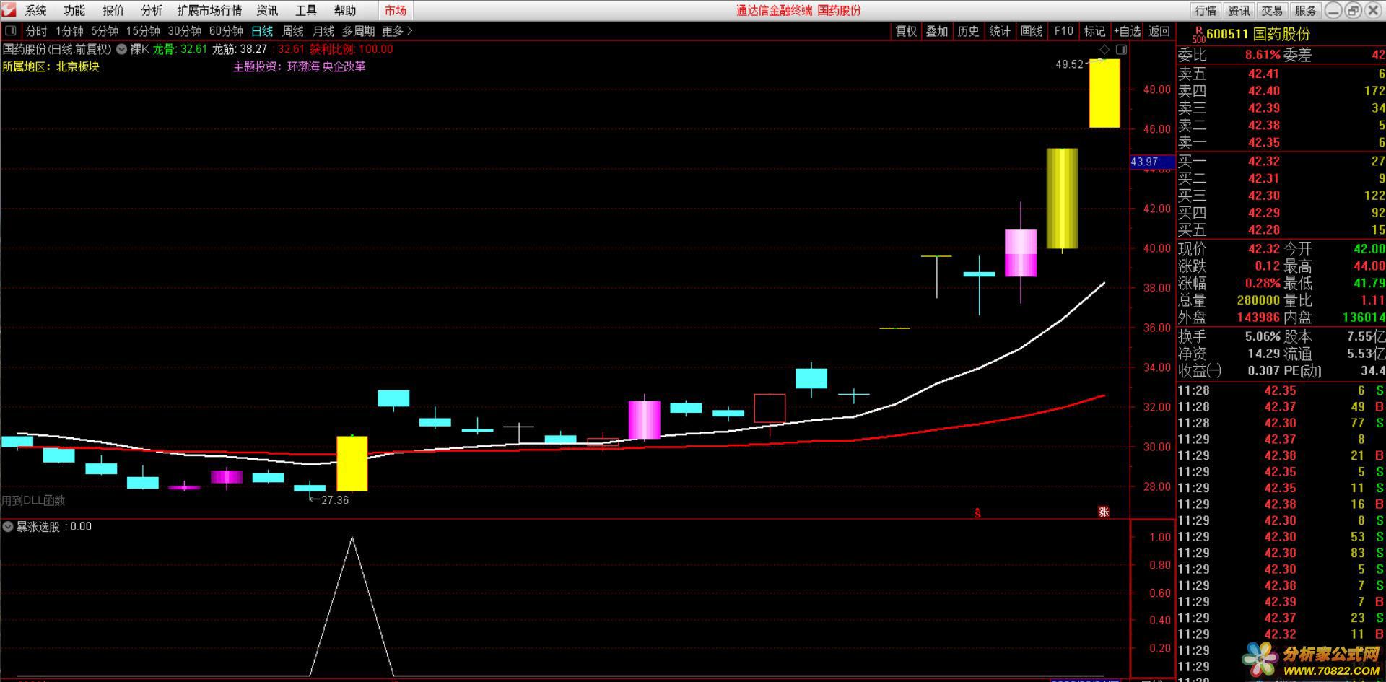
Task: Open the 多周期 multi-period view
Action: pyautogui.click(x=358, y=31)
